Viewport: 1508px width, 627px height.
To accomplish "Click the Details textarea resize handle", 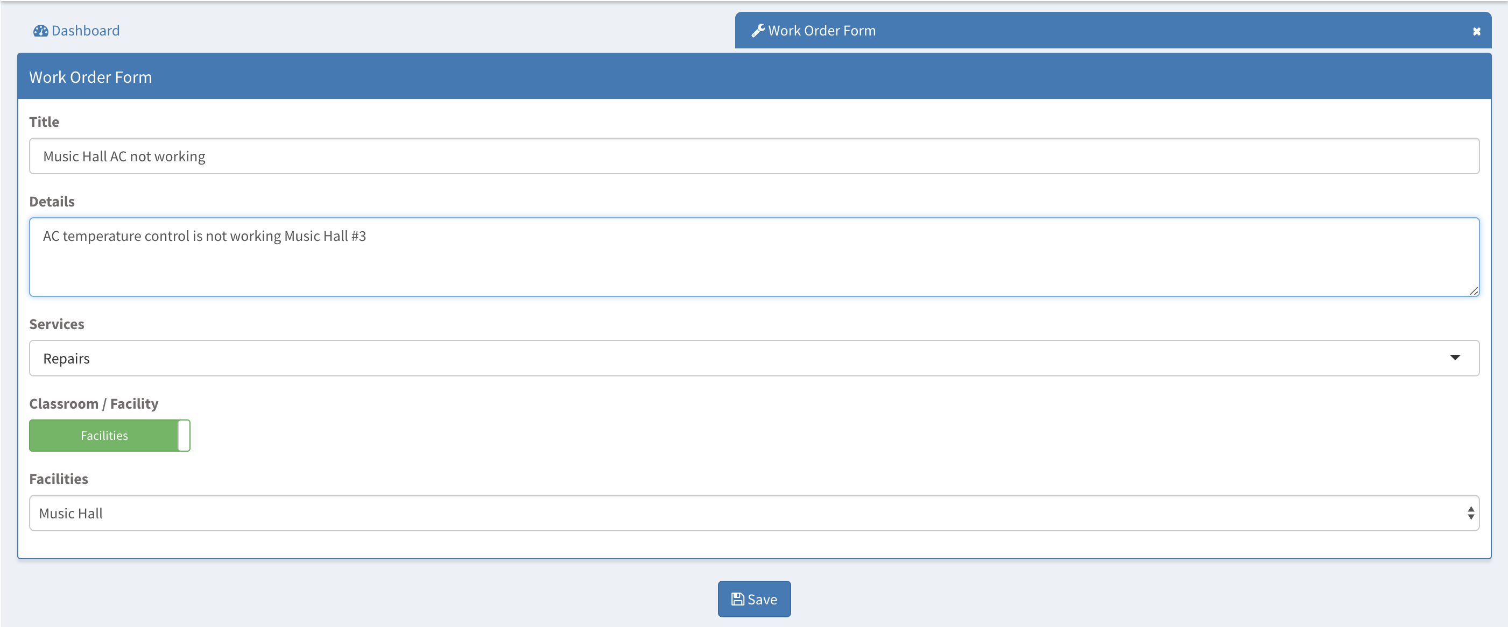I will tap(1474, 291).
